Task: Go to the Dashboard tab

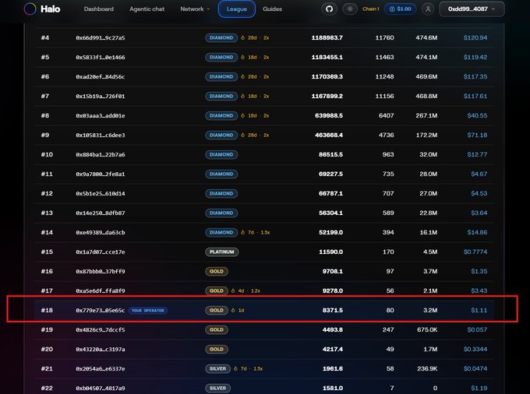Action: pyautogui.click(x=99, y=9)
